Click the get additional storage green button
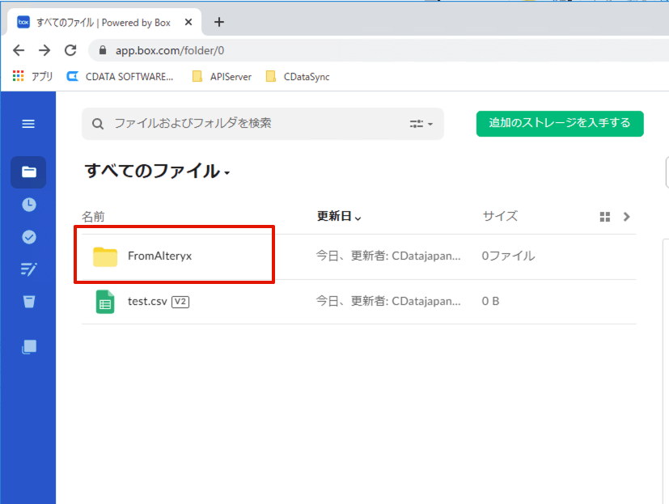This screenshot has width=669, height=504. click(x=560, y=124)
